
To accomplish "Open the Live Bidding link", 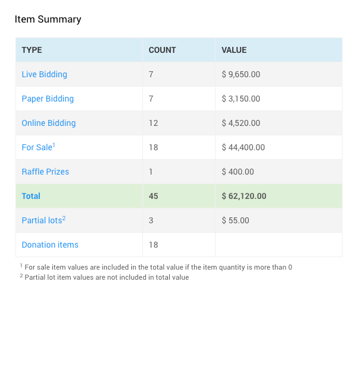I will [44, 74].
